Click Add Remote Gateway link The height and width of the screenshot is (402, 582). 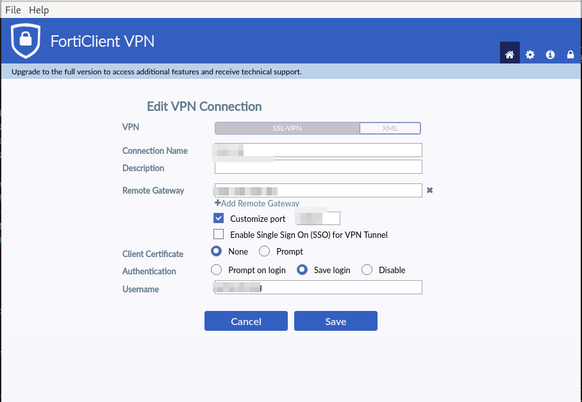coord(257,203)
